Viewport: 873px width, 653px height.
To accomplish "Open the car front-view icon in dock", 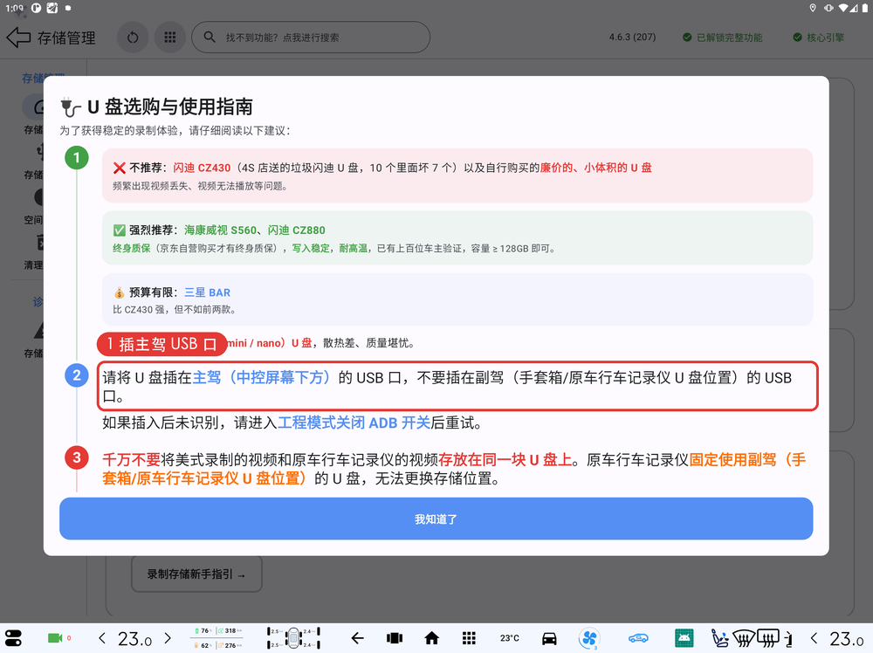I will coord(549,638).
